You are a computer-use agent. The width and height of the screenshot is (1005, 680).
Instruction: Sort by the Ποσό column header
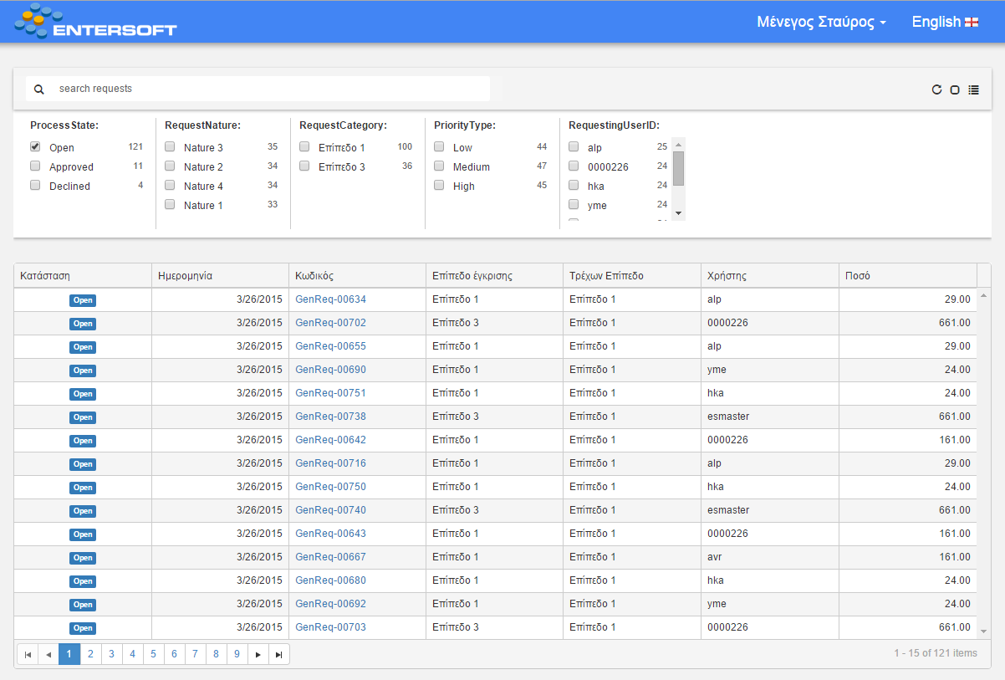(x=857, y=275)
